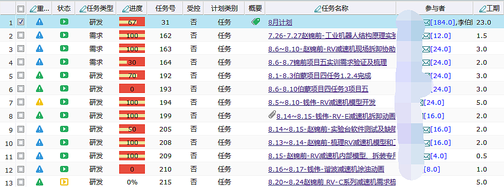Check the checkbox for row 4
This screenshot has height=187, width=504.
coord(21,62)
